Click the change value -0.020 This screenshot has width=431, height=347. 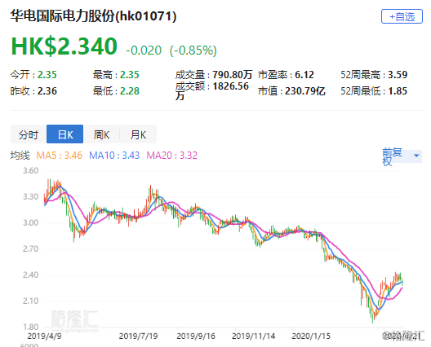[144, 51]
